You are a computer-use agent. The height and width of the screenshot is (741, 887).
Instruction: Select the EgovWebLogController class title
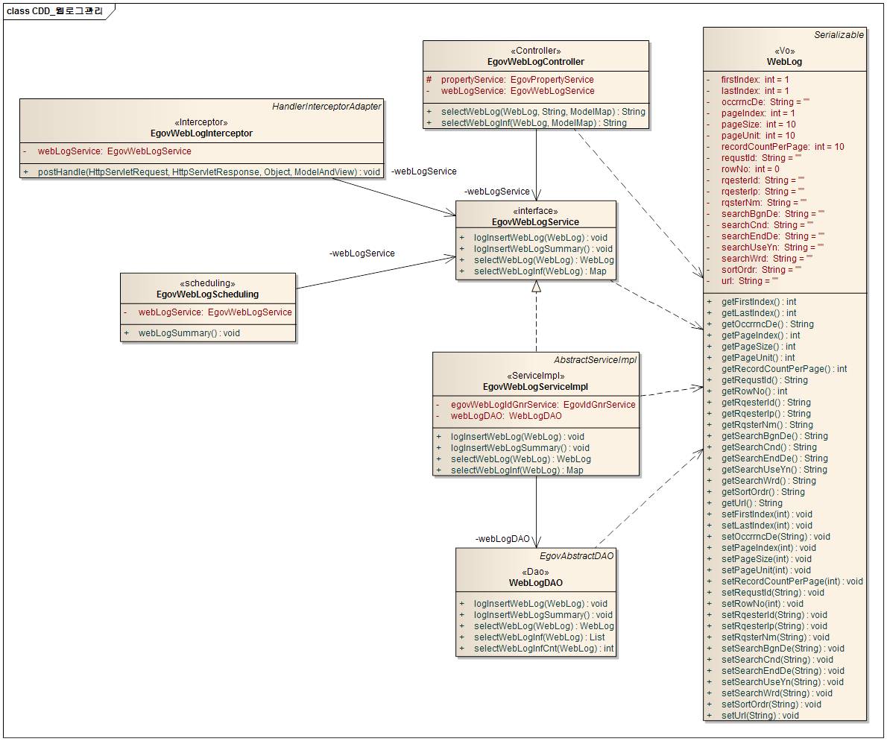tap(536, 62)
